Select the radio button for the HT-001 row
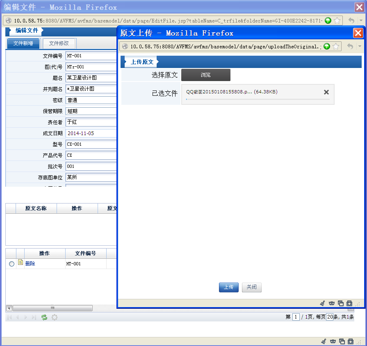Viewport: 367px width, 346px height. click(11, 264)
